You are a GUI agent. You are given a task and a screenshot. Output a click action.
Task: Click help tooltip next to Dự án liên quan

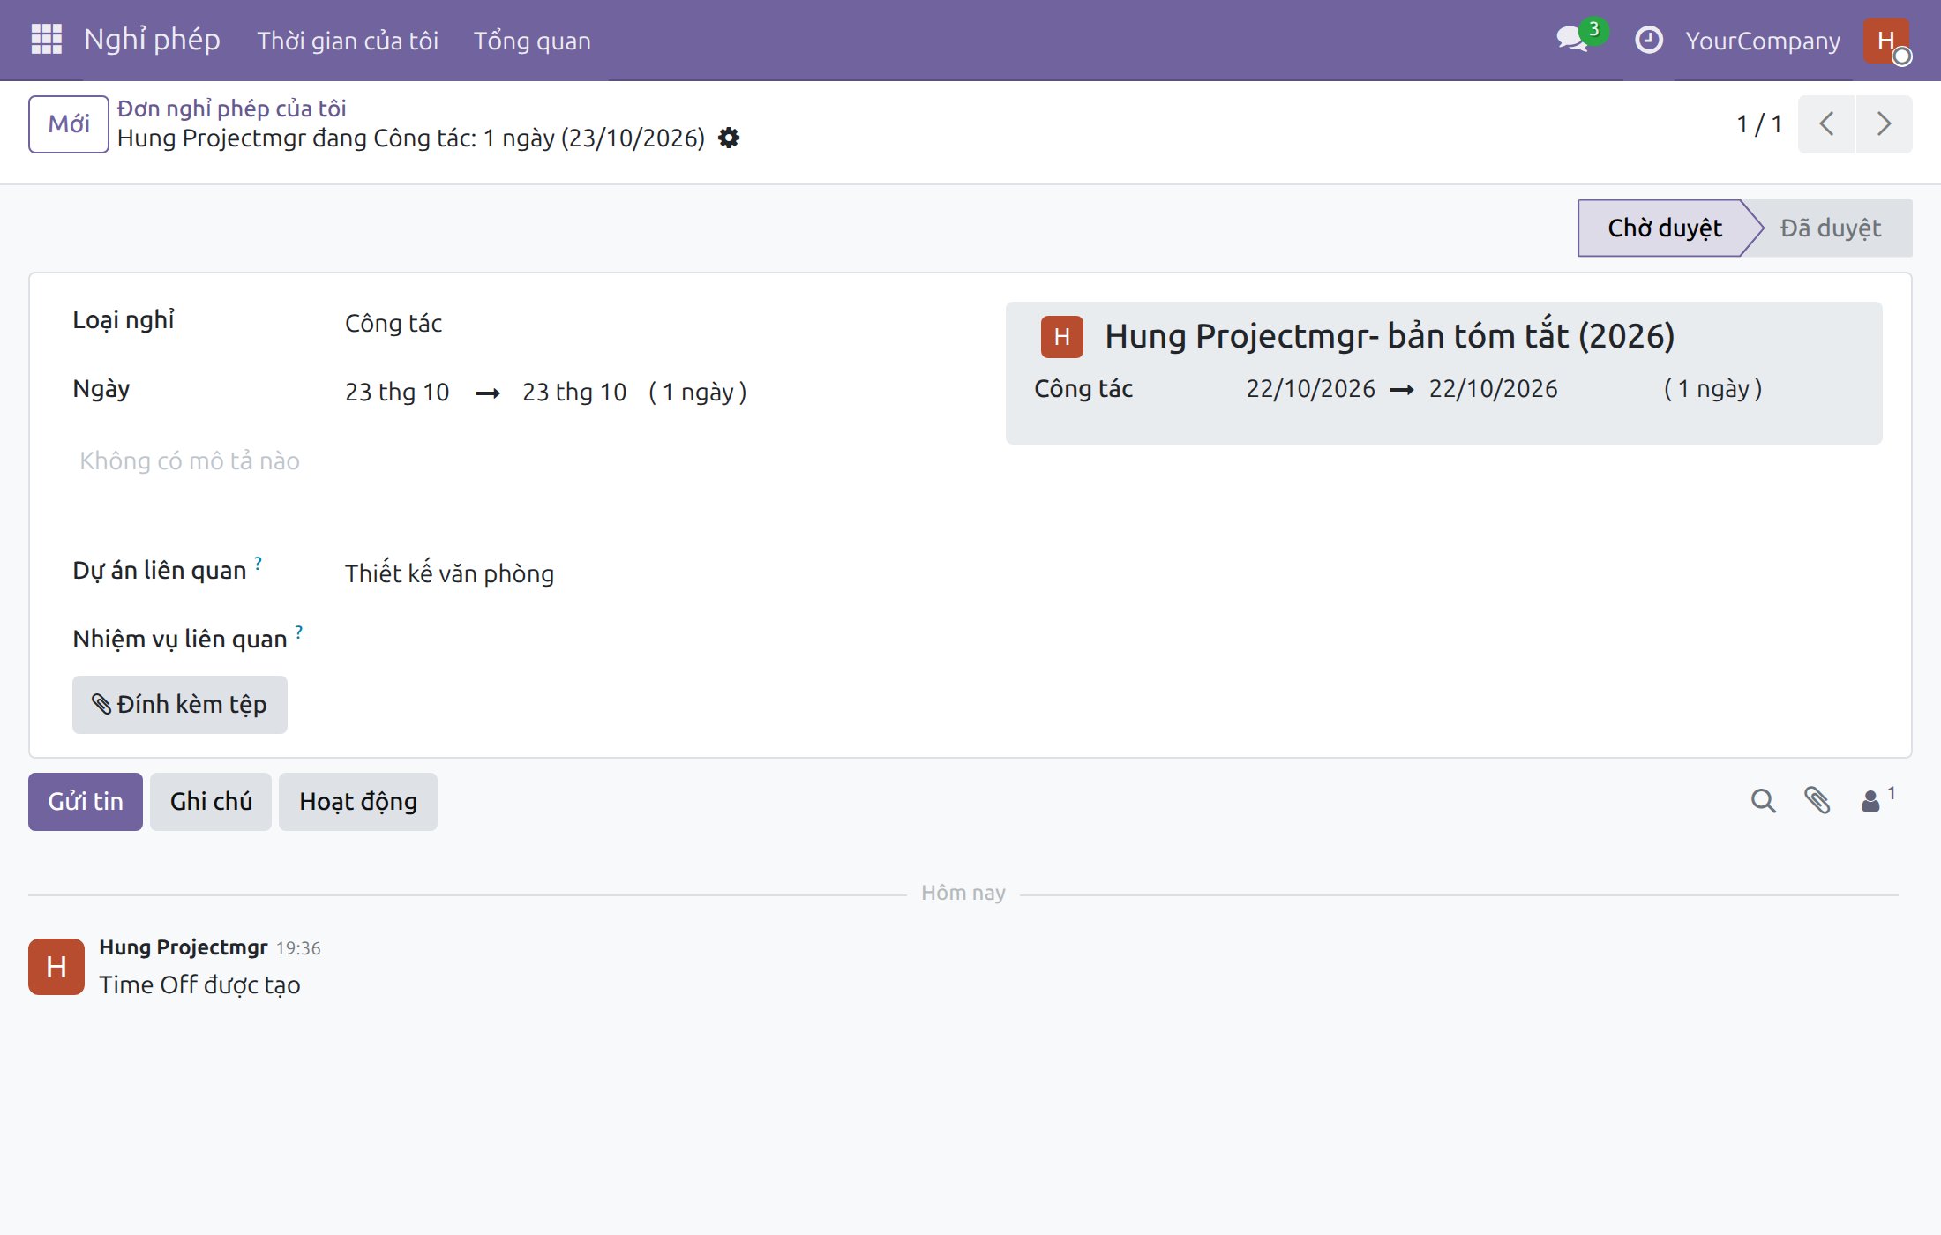(258, 562)
